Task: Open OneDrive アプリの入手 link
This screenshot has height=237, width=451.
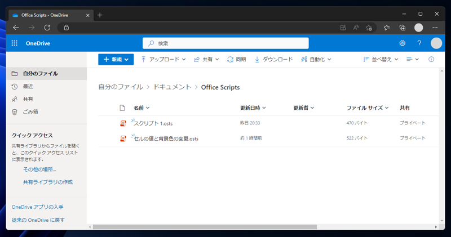Action: coord(37,207)
